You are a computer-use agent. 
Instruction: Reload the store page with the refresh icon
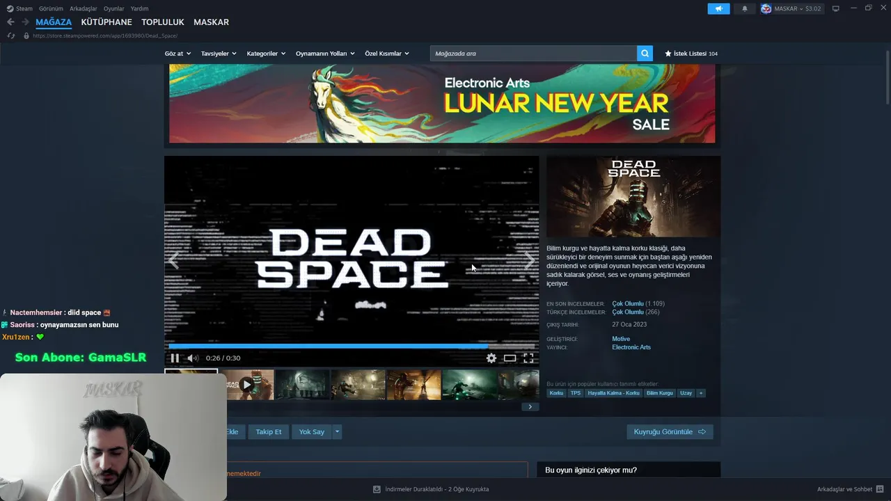tap(10, 35)
